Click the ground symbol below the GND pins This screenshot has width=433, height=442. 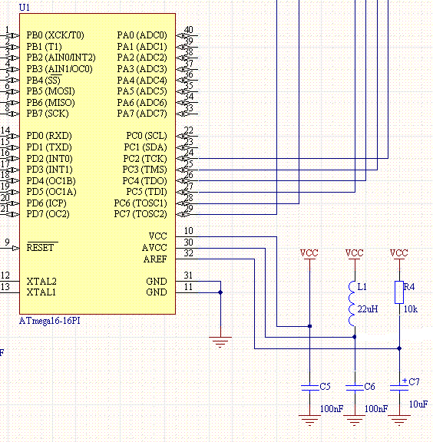click(220, 341)
